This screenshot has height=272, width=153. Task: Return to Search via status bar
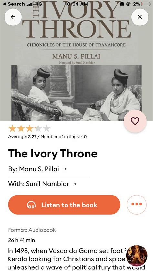[14, 4]
